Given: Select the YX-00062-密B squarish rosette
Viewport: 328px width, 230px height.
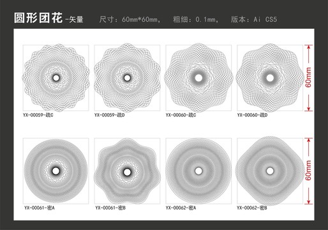Looking at the screenshot, I should click(x=270, y=171).
